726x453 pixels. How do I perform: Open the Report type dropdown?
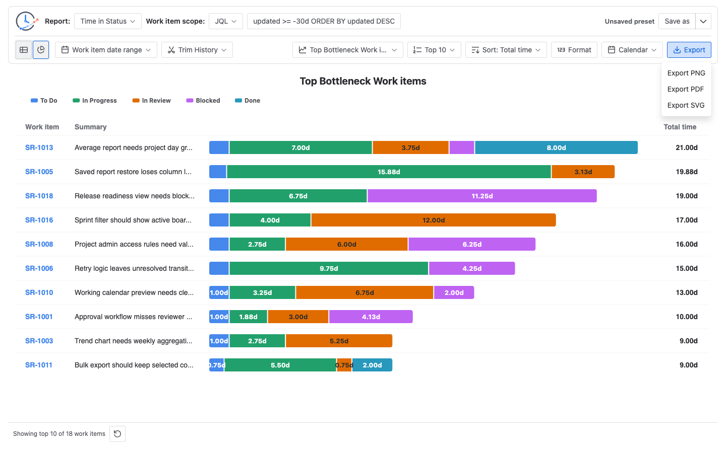(108, 21)
